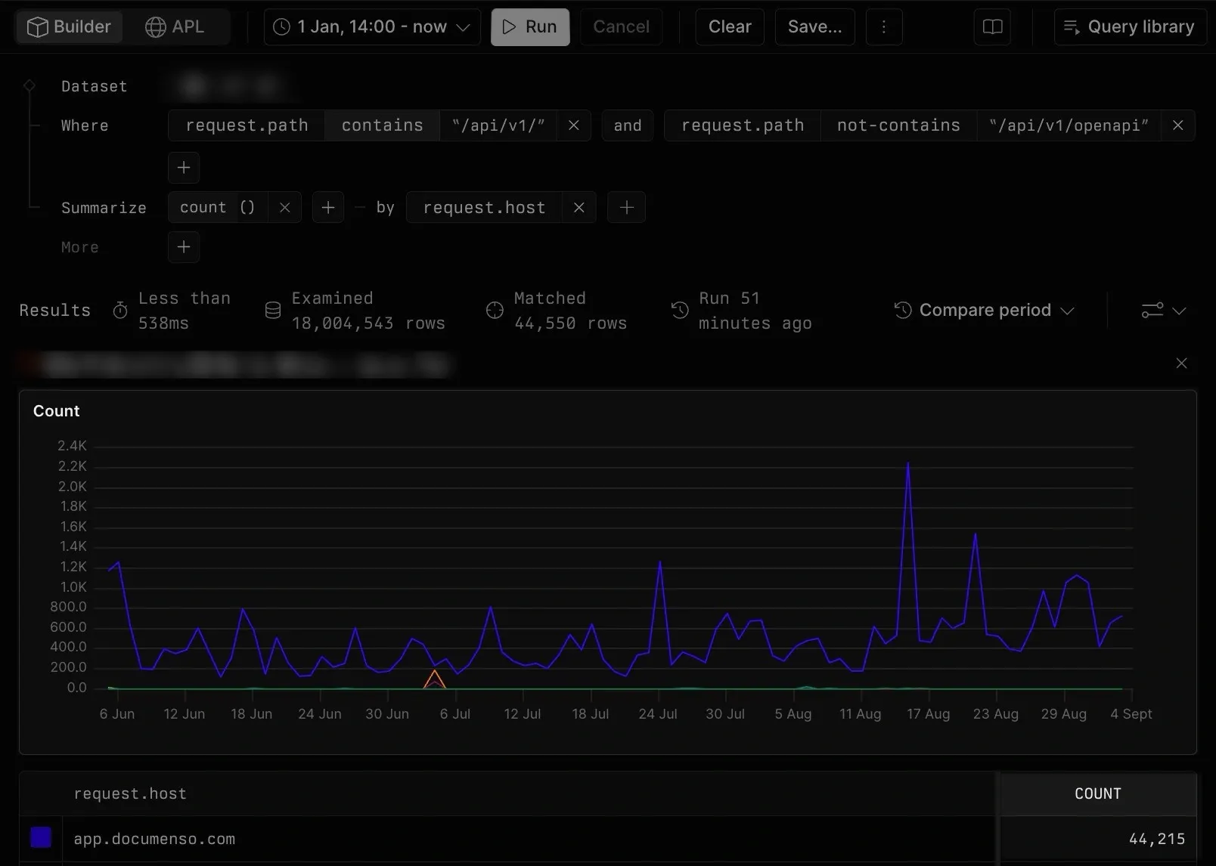Screen dimensions: 1216x866
Task: Remove the "/api/v1/" contains filter
Action: click(574, 125)
